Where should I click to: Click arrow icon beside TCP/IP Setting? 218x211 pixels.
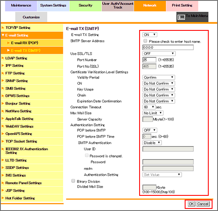(3, 28)
